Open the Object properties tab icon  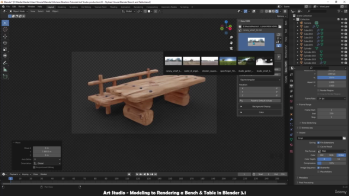pyautogui.click(x=291, y=114)
